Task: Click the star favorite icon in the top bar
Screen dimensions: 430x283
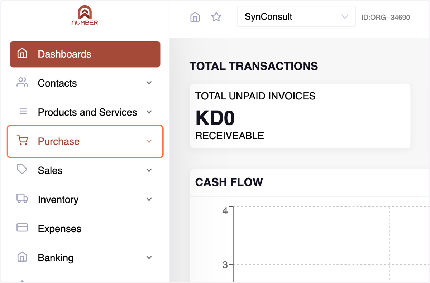Action: 216,17
